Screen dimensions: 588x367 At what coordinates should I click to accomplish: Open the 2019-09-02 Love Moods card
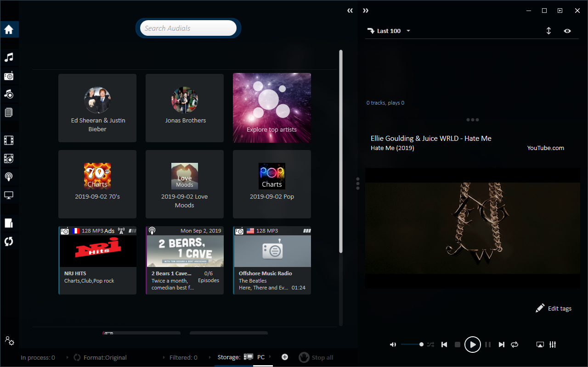point(185,184)
